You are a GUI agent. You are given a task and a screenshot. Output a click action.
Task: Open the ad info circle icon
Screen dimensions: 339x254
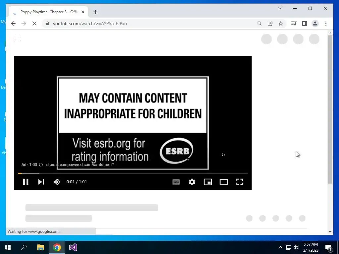coord(41,165)
